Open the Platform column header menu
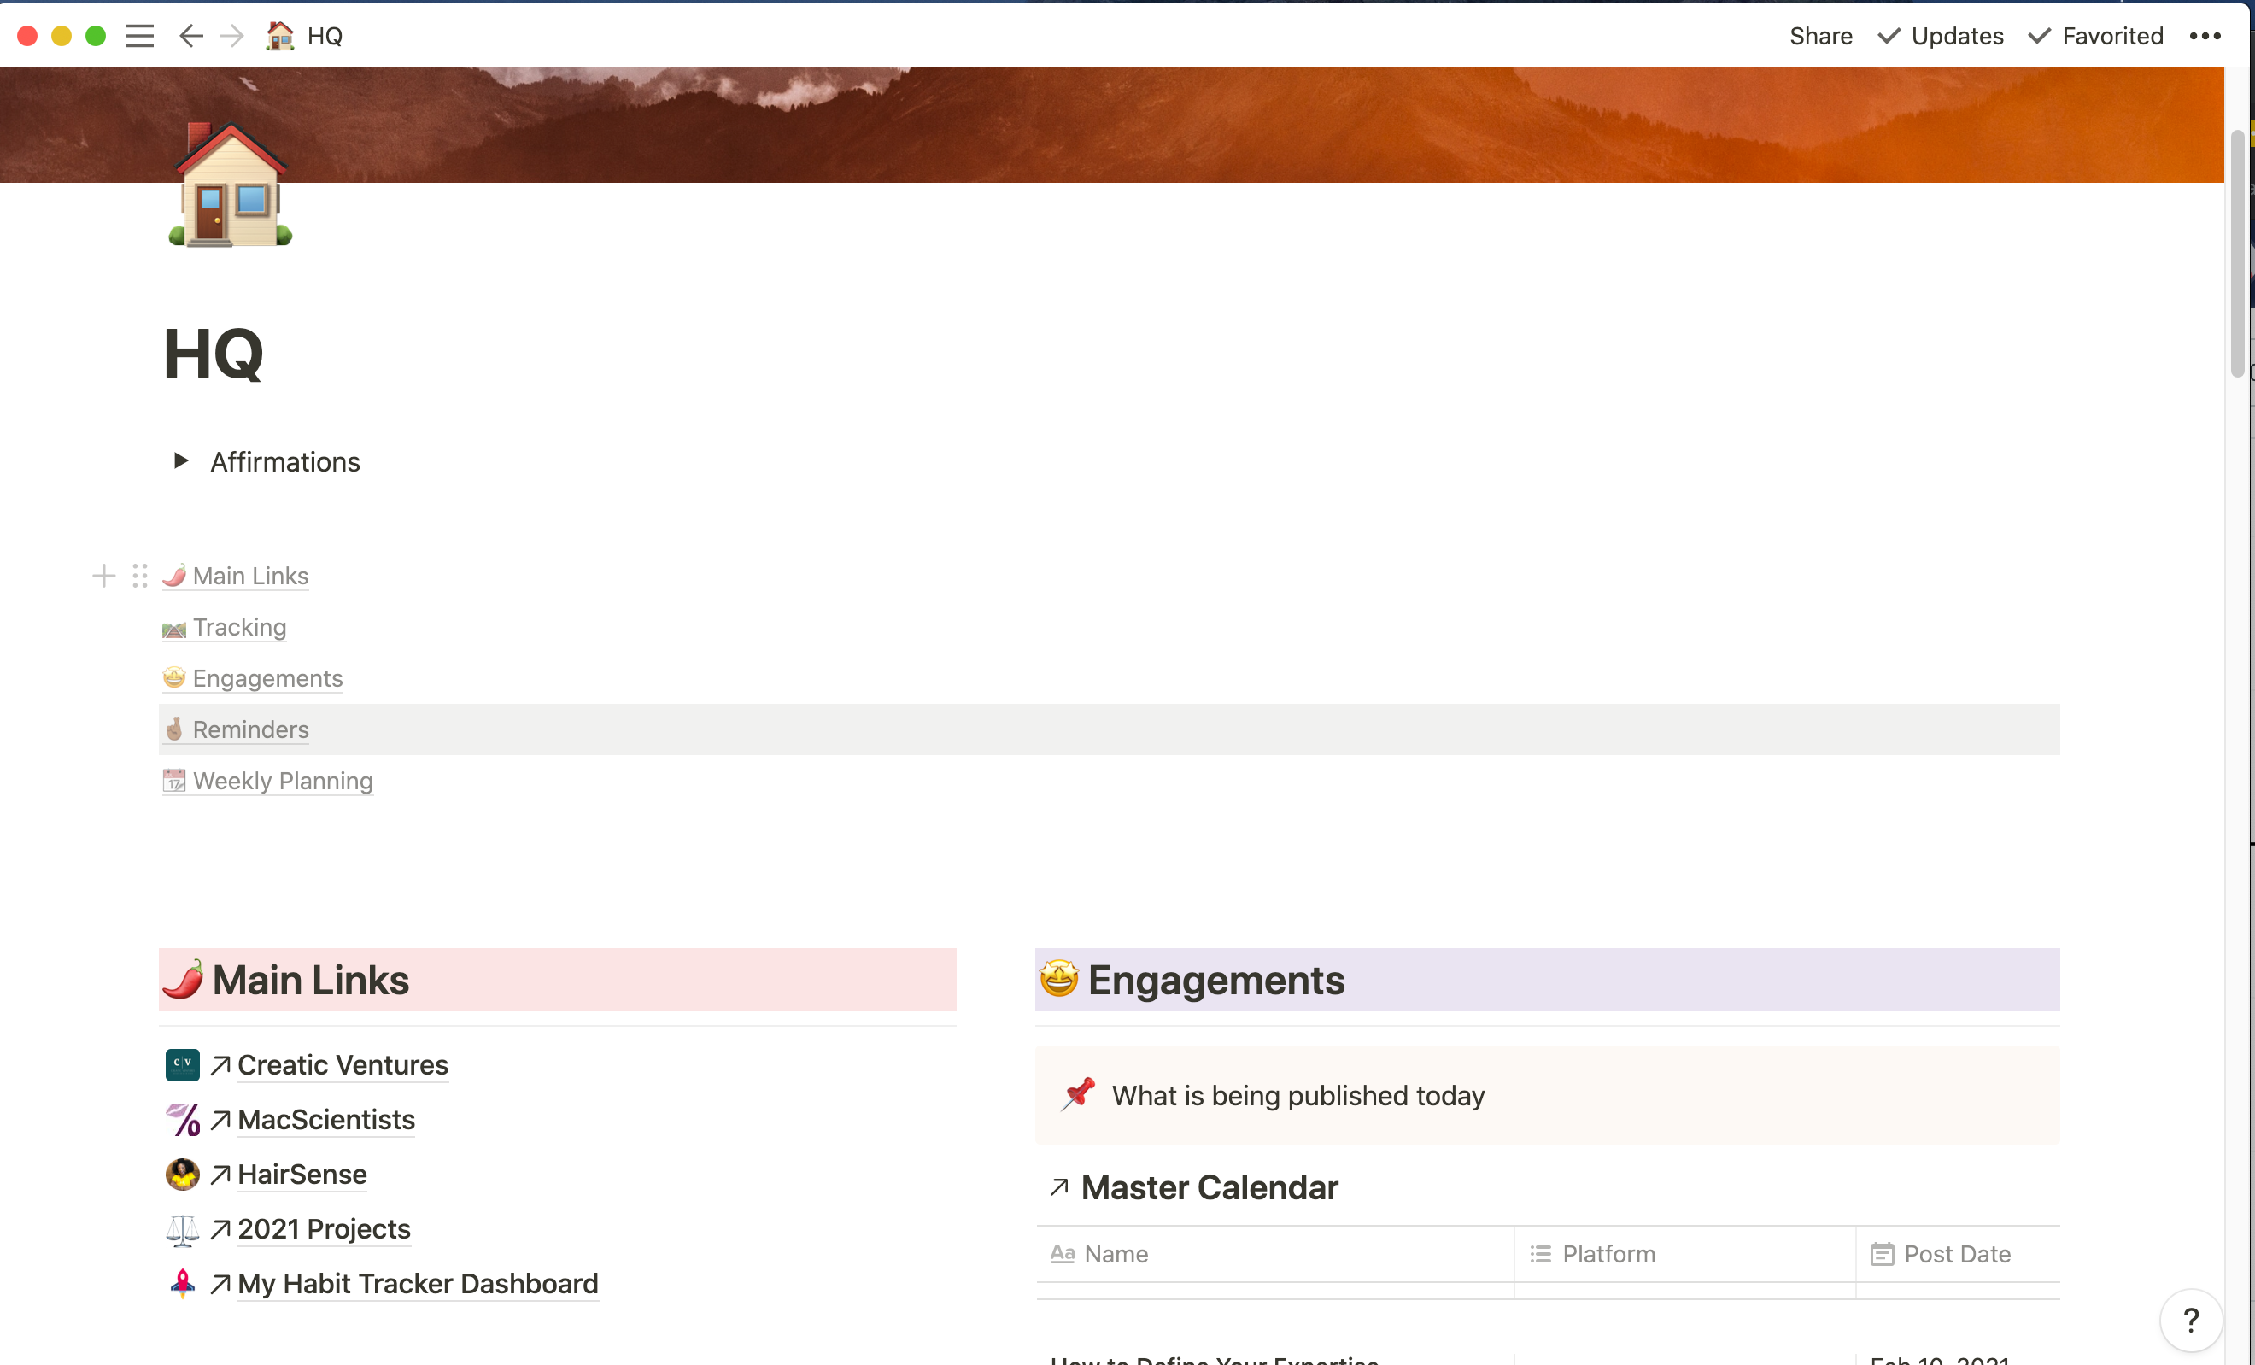 (x=1608, y=1253)
